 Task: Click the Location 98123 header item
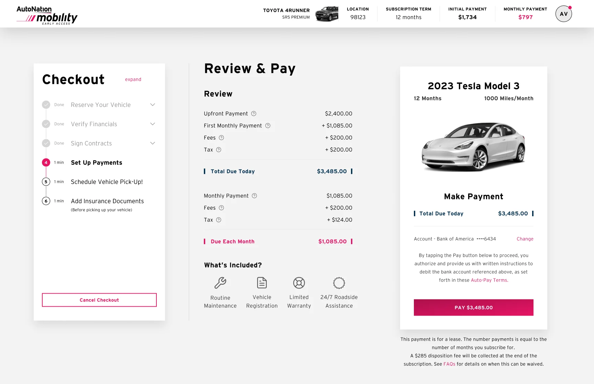click(x=358, y=14)
